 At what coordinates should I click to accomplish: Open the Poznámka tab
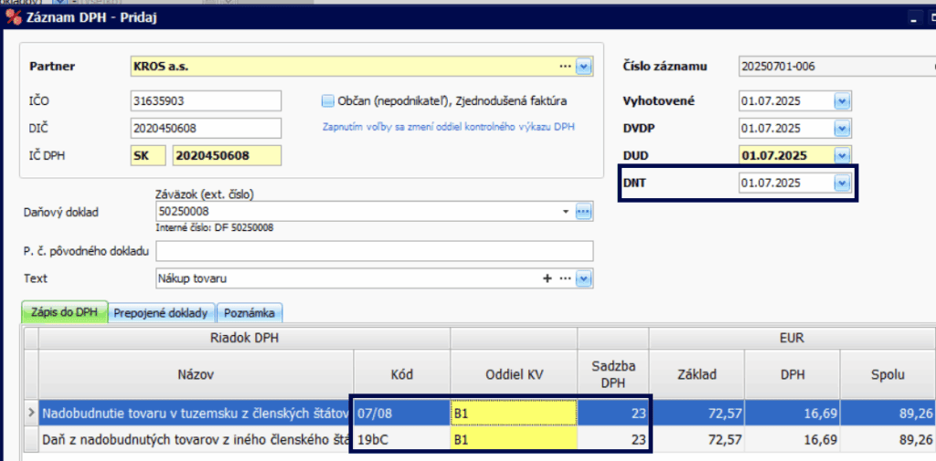click(x=250, y=312)
